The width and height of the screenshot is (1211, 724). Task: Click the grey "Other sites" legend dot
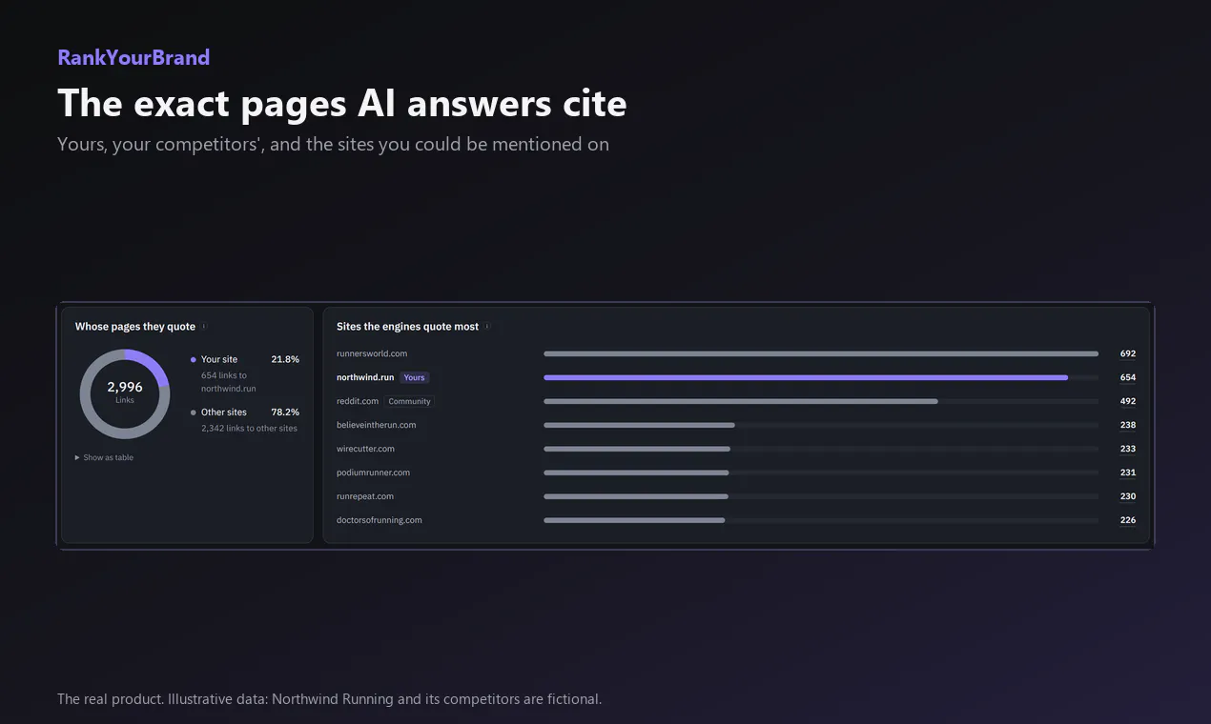[194, 412]
